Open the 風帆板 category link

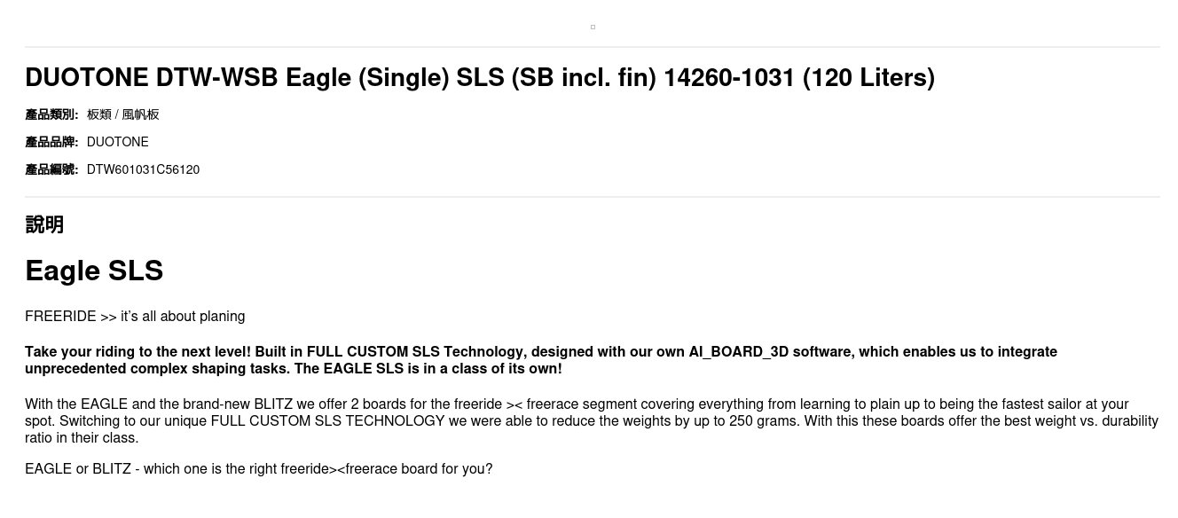pos(140,114)
